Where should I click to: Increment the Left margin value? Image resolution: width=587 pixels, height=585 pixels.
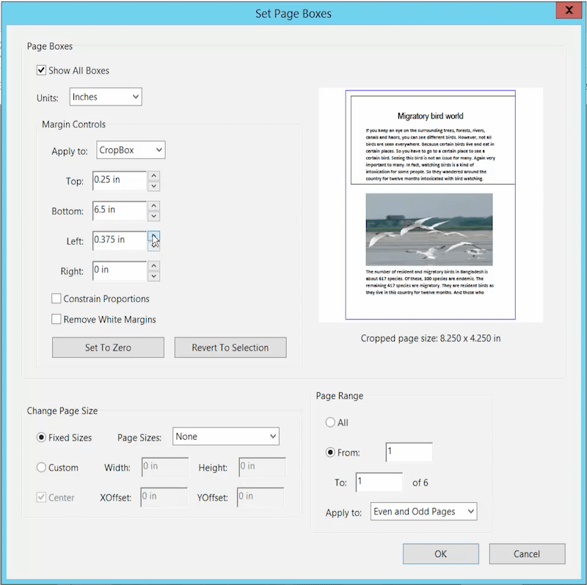(153, 235)
